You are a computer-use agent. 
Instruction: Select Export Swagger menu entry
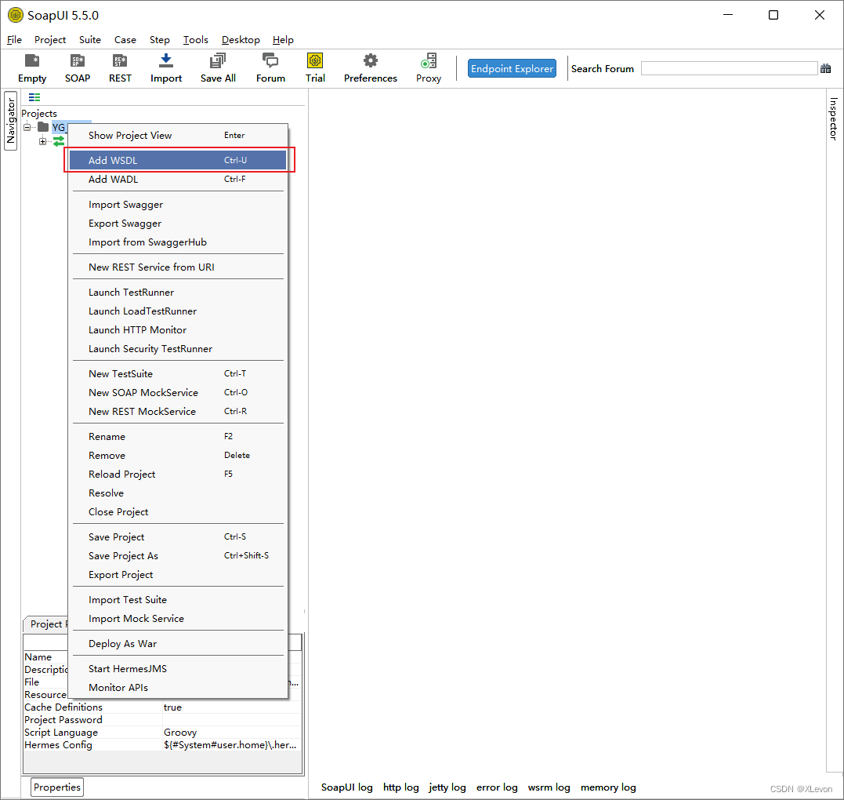point(178,223)
